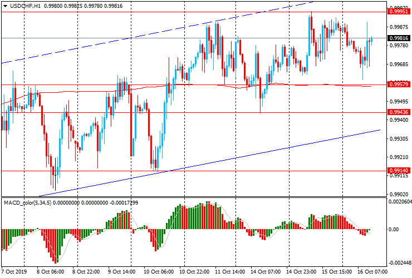The image size is (412, 278).
Task: Click the 0.99495 price scale value
Action: click(399, 102)
